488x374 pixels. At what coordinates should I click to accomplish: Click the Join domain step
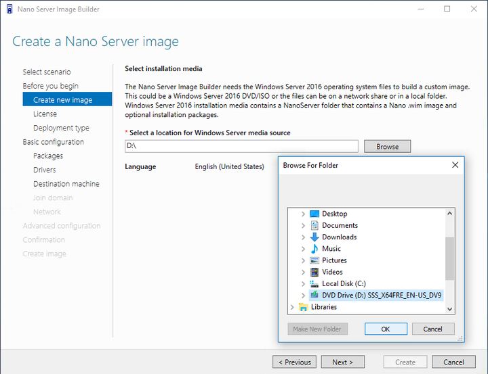53,198
